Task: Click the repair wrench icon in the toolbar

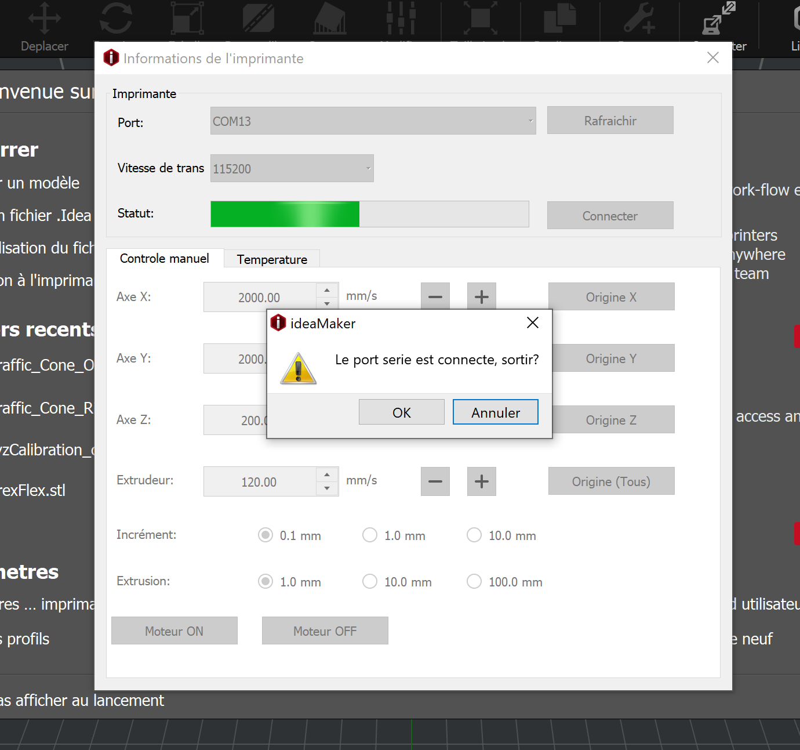Action: pyautogui.click(x=639, y=19)
